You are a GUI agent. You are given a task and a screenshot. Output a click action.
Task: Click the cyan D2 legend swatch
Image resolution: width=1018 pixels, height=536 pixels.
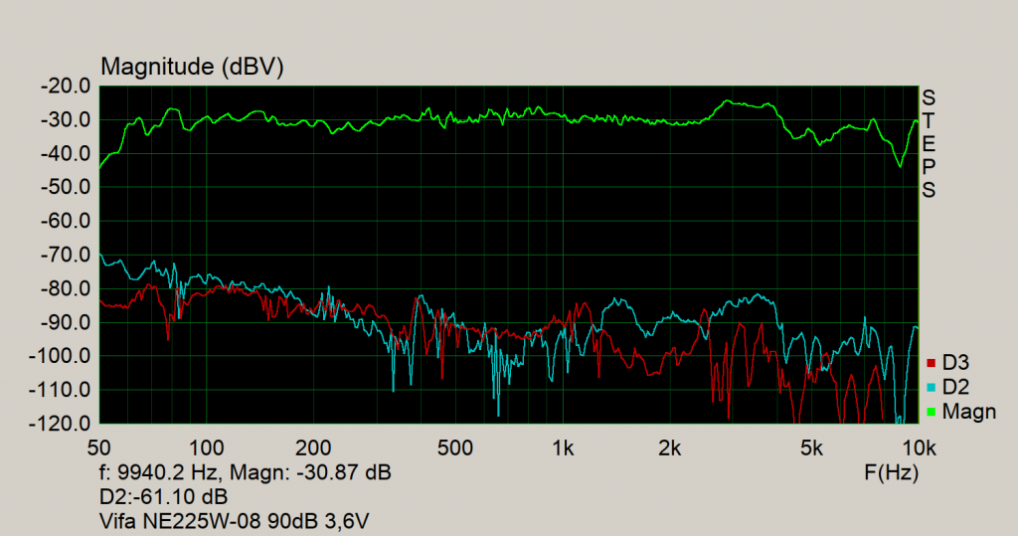pyautogui.click(x=931, y=388)
